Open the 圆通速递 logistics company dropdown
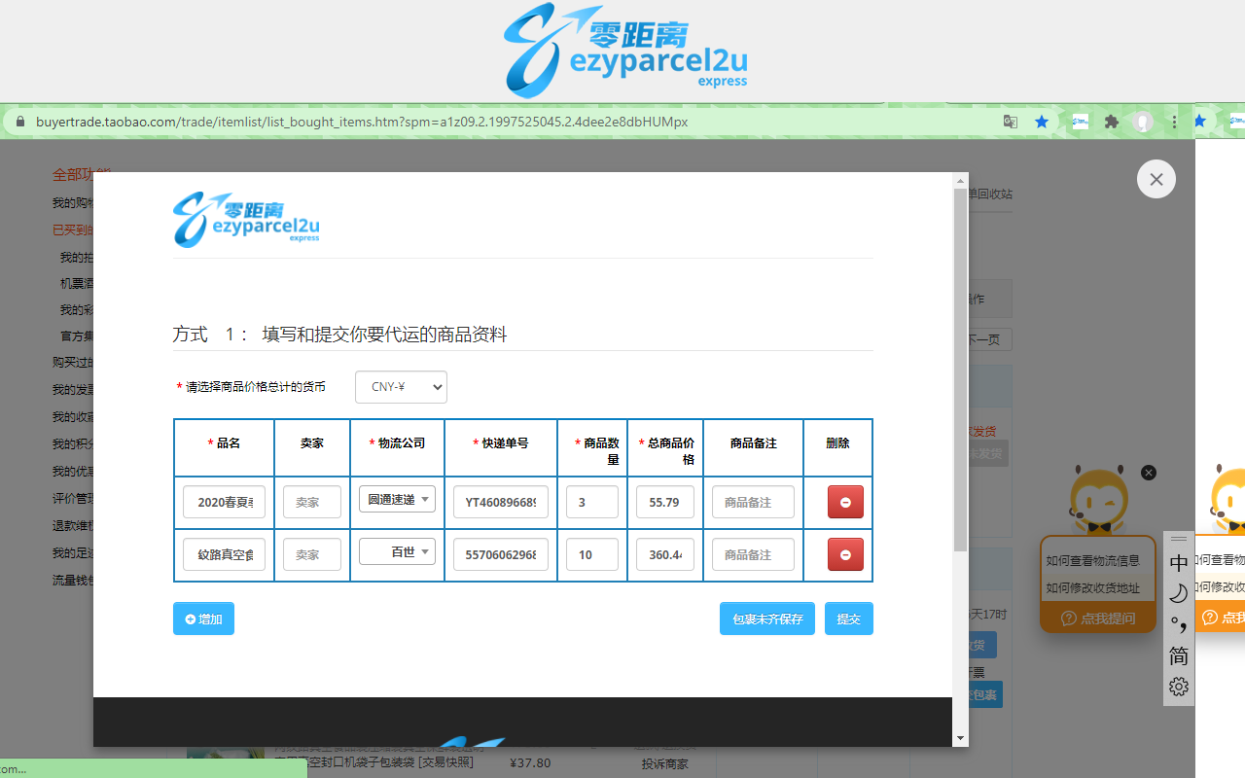This screenshot has height=778, width=1245. pyautogui.click(x=397, y=499)
